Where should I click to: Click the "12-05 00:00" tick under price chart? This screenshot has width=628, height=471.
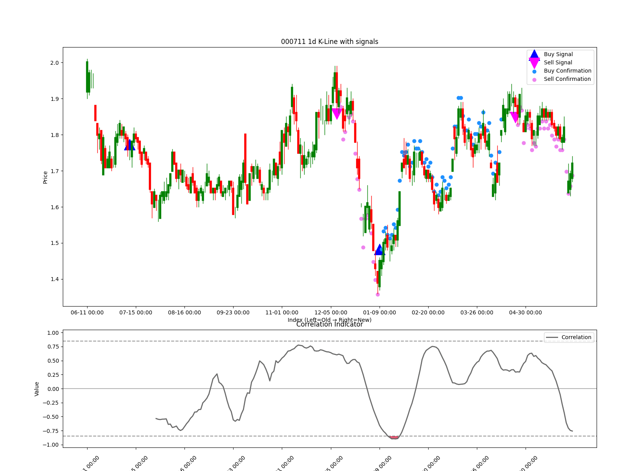331,312
